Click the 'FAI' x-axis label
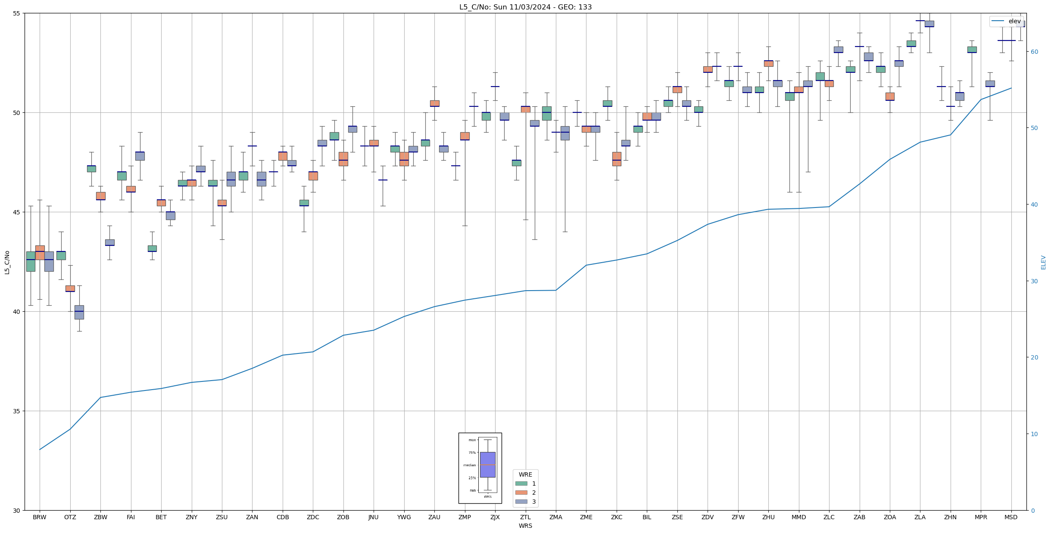Viewport: 1051px width, 533px height. pos(131,517)
